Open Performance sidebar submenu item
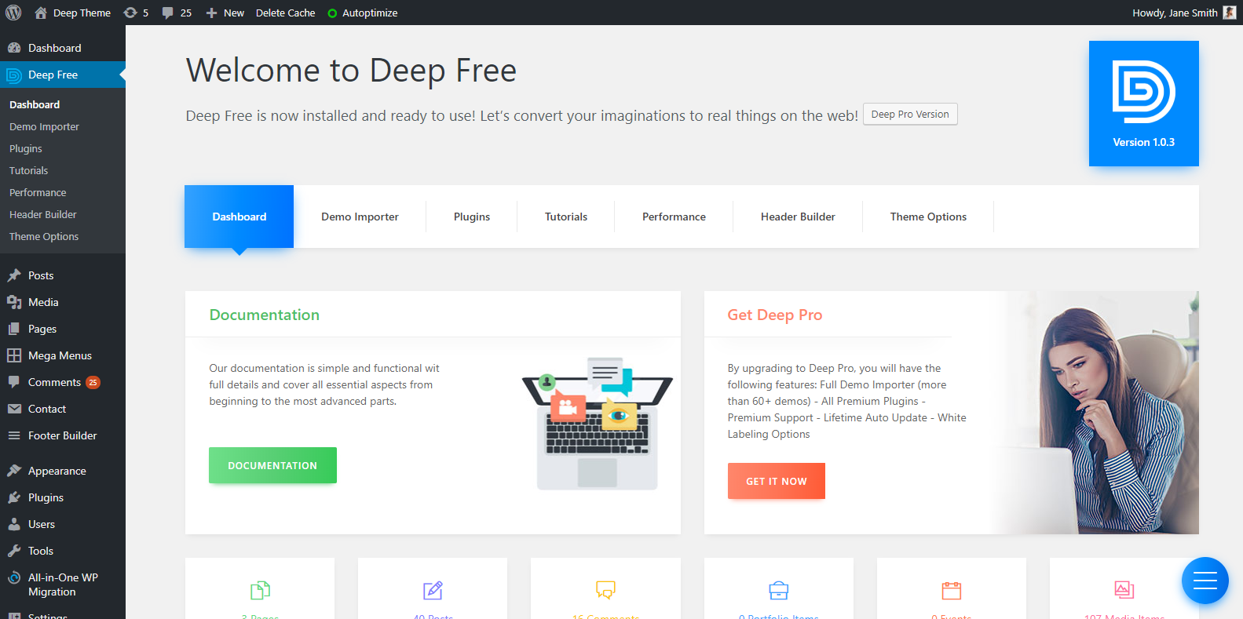This screenshot has width=1243, height=619. 38,192
